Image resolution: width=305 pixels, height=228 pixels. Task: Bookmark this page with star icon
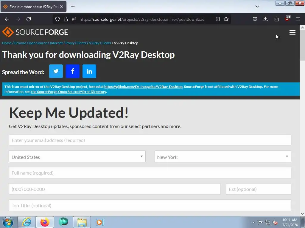click(x=226, y=19)
